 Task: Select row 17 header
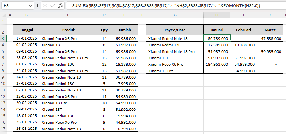[3, 129]
